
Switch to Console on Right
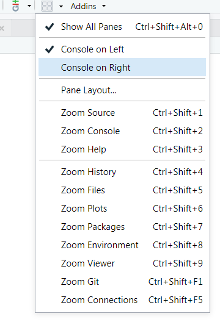(122, 68)
